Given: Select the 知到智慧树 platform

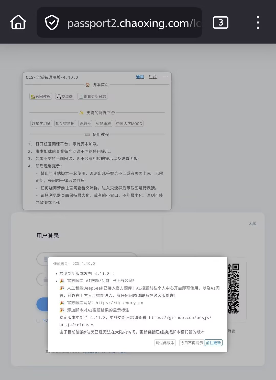Looking at the screenshot, I should tap(65, 123).
